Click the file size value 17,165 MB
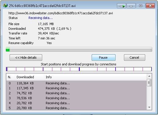The width and height of the screenshot is (158, 115). [x=46, y=24]
